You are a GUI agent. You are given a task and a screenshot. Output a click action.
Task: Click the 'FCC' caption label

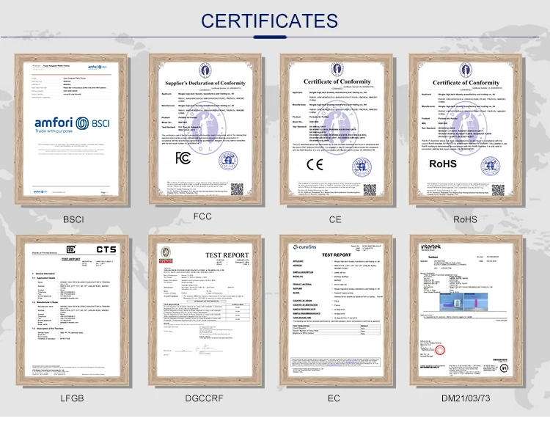pos(202,216)
